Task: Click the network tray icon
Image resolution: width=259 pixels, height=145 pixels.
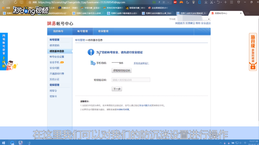Action: pos(237,143)
